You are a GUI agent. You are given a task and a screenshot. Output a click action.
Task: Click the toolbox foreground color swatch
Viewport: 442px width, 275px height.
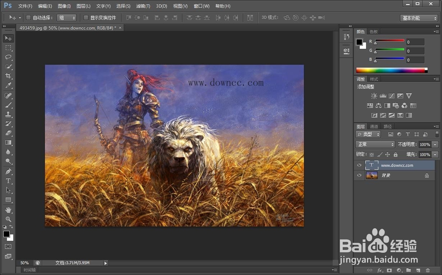(x=6, y=234)
